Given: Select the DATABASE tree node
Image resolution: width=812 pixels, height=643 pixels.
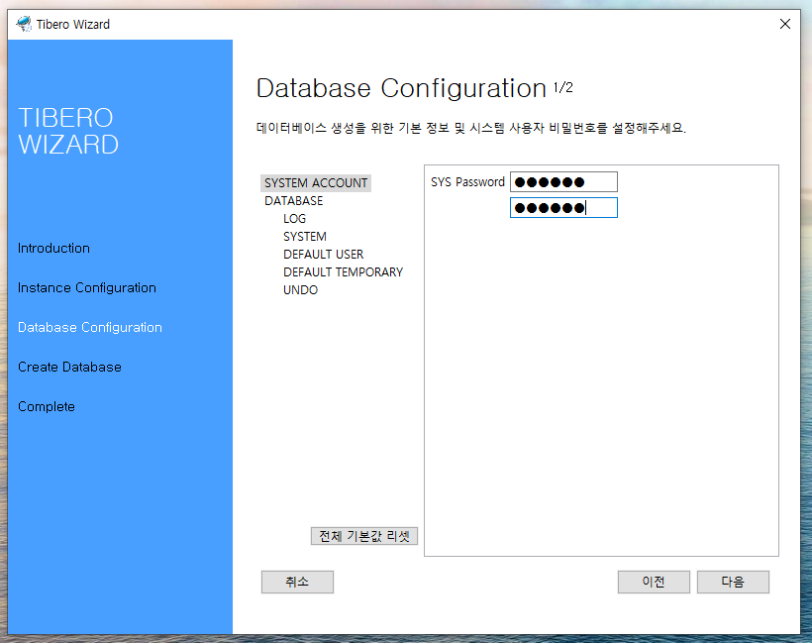Looking at the screenshot, I should (294, 201).
